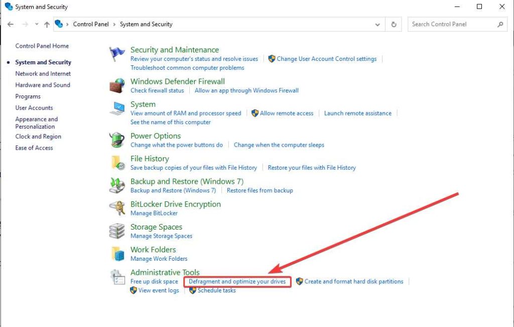The width and height of the screenshot is (514, 327).
Task: Click the Storage Spaces drives icon
Action: (117, 231)
